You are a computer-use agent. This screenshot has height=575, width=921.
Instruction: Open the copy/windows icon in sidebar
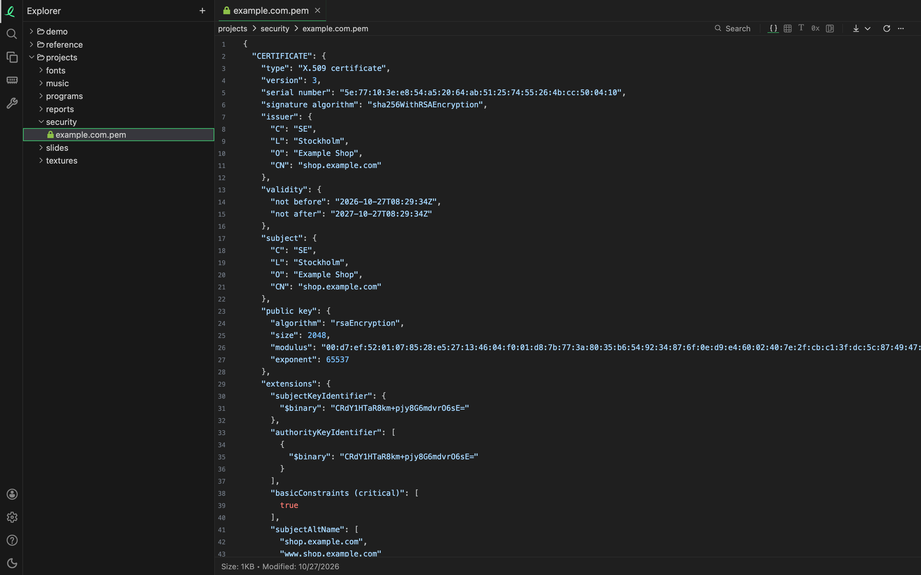coord(12,57)
